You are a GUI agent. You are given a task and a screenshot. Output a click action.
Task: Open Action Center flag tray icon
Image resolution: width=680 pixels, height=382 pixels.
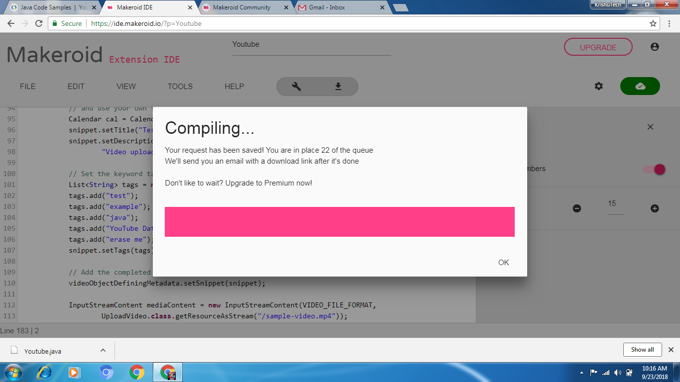point(594,373)
